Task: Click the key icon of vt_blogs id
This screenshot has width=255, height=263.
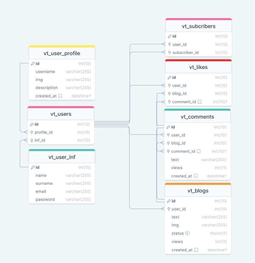Action: click(x=169, y=201)
